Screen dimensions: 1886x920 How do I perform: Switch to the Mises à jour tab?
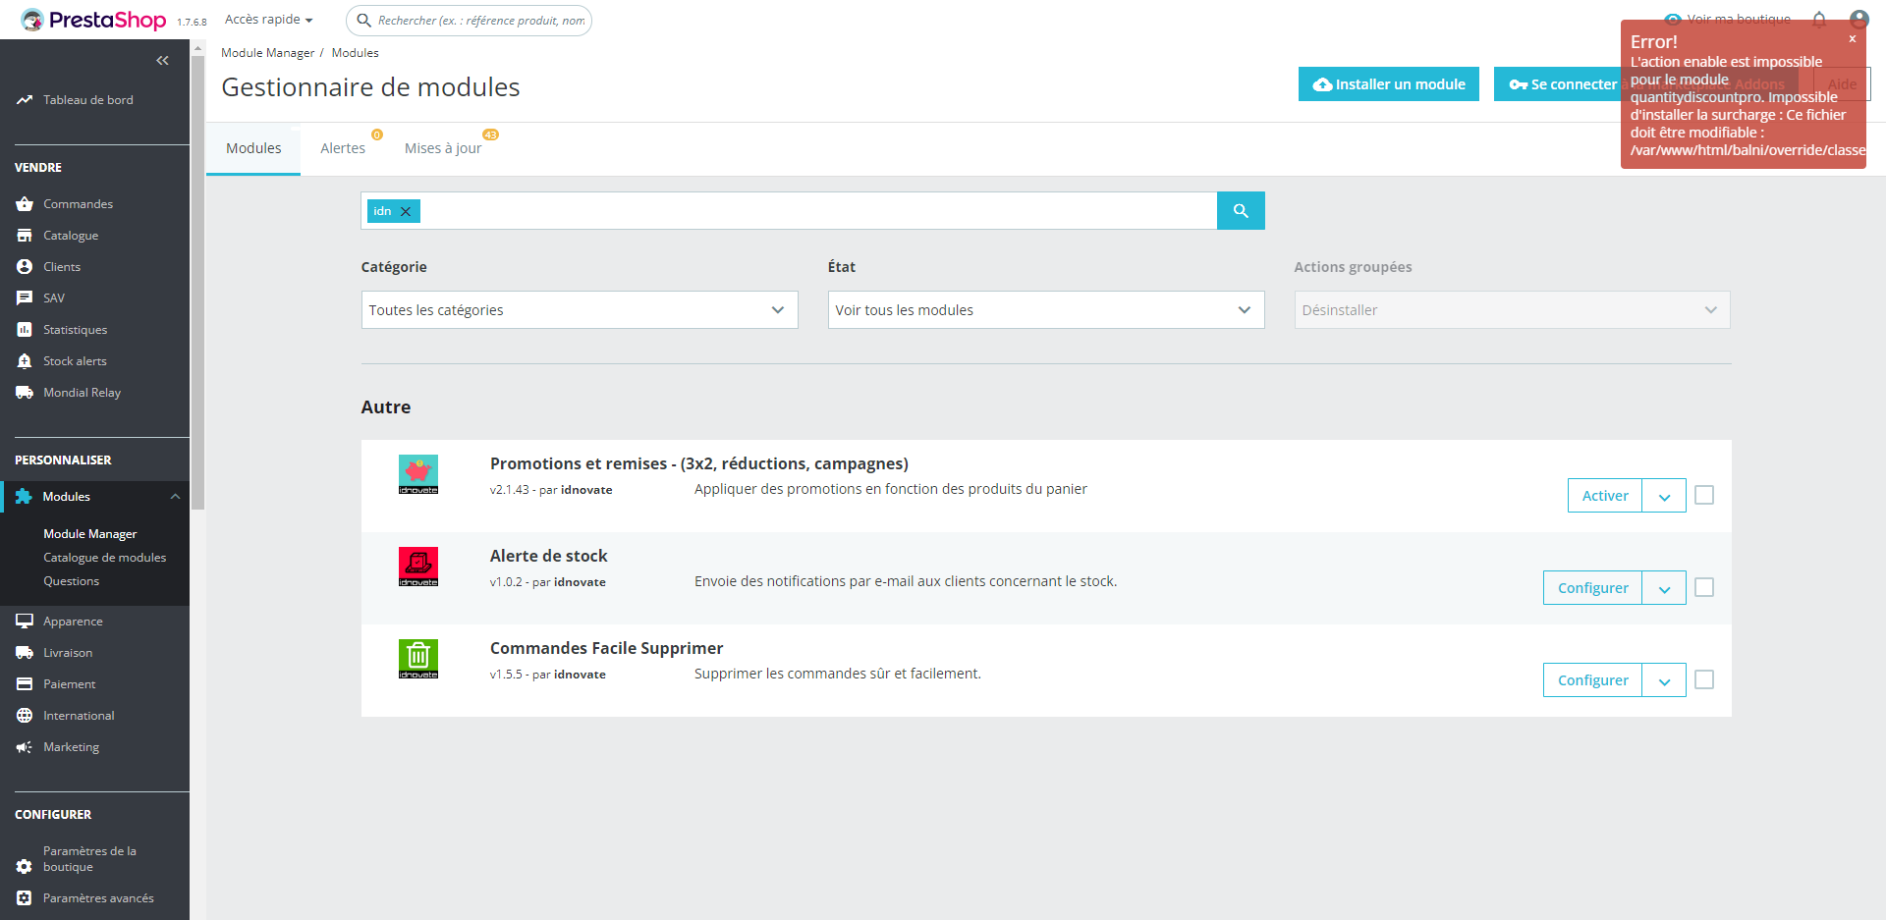coord(443,148)
